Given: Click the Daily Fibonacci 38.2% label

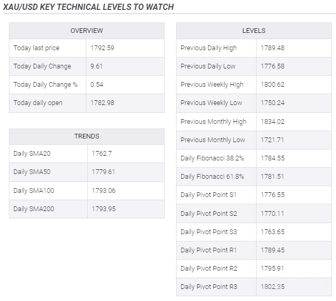Looking at the screenshot, I should pyautogui.click(x=212, y=158).
